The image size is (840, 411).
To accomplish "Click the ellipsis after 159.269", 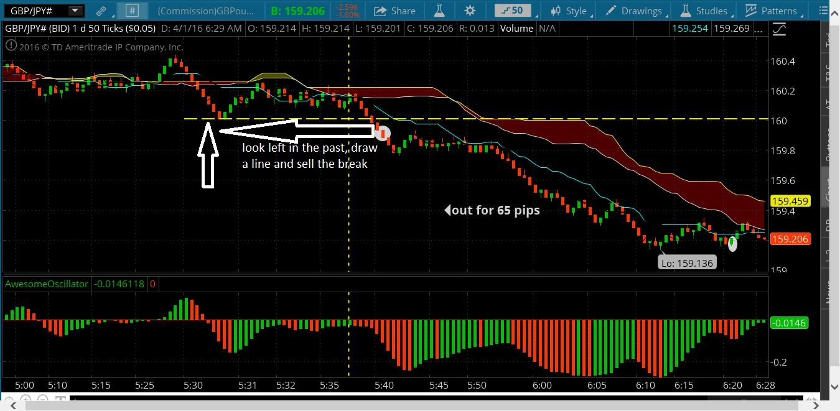I will click(x=758, y=29).
